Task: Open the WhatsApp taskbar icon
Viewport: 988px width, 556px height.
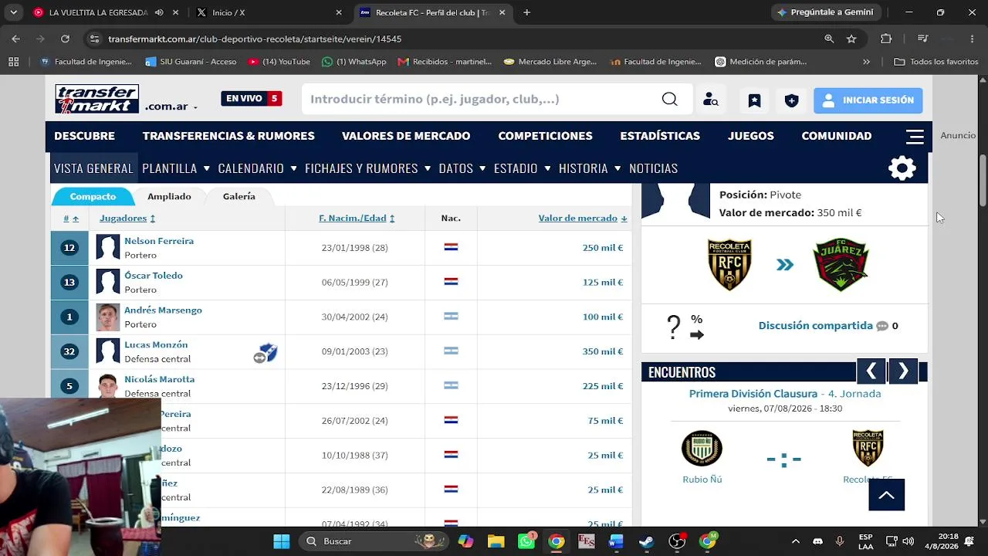Action: point(526,541)
